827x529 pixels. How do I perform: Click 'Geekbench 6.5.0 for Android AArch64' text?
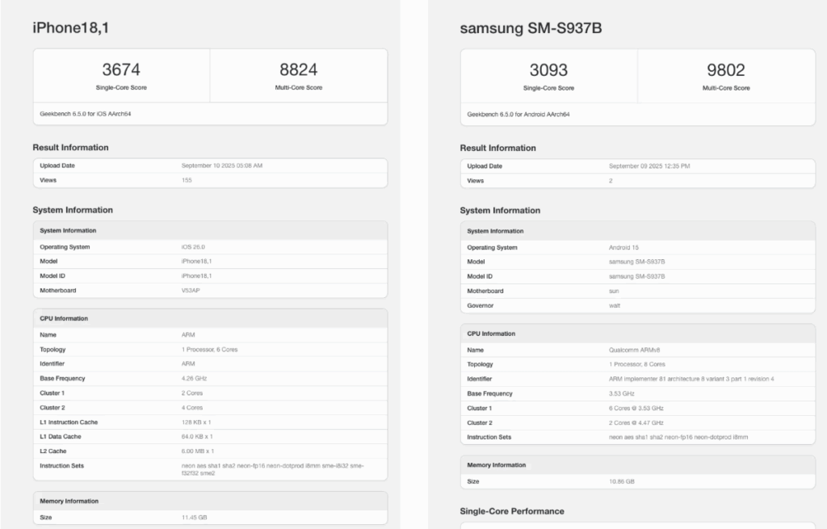click(518, 115)
